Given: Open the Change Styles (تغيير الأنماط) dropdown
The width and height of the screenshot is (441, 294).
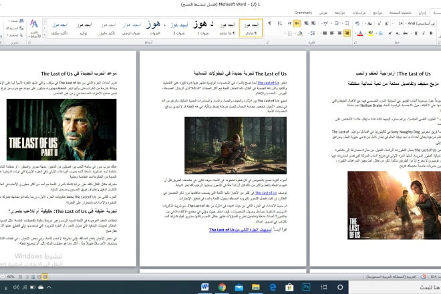Looking at the screenshot, I should coord(34,28).
